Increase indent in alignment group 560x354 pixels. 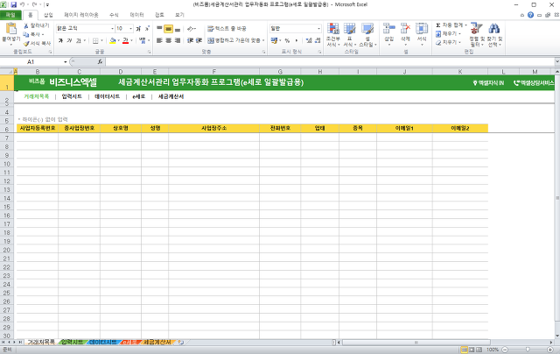pos(199,41)
